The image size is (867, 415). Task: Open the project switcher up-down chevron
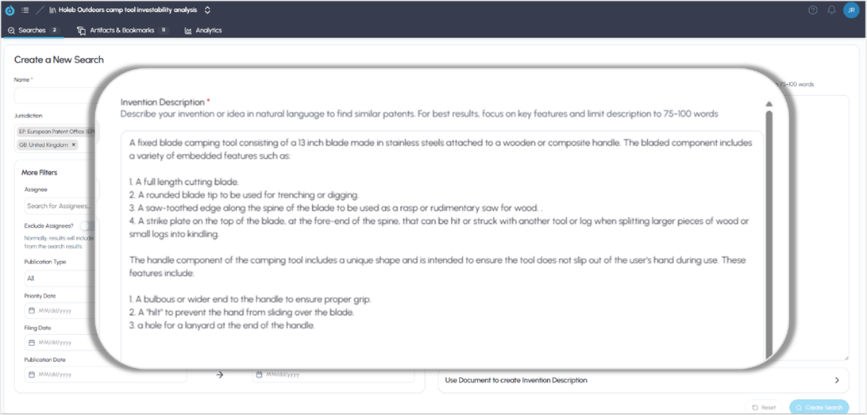point(207,10)
